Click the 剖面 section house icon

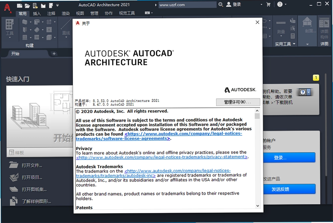point(307,22)
